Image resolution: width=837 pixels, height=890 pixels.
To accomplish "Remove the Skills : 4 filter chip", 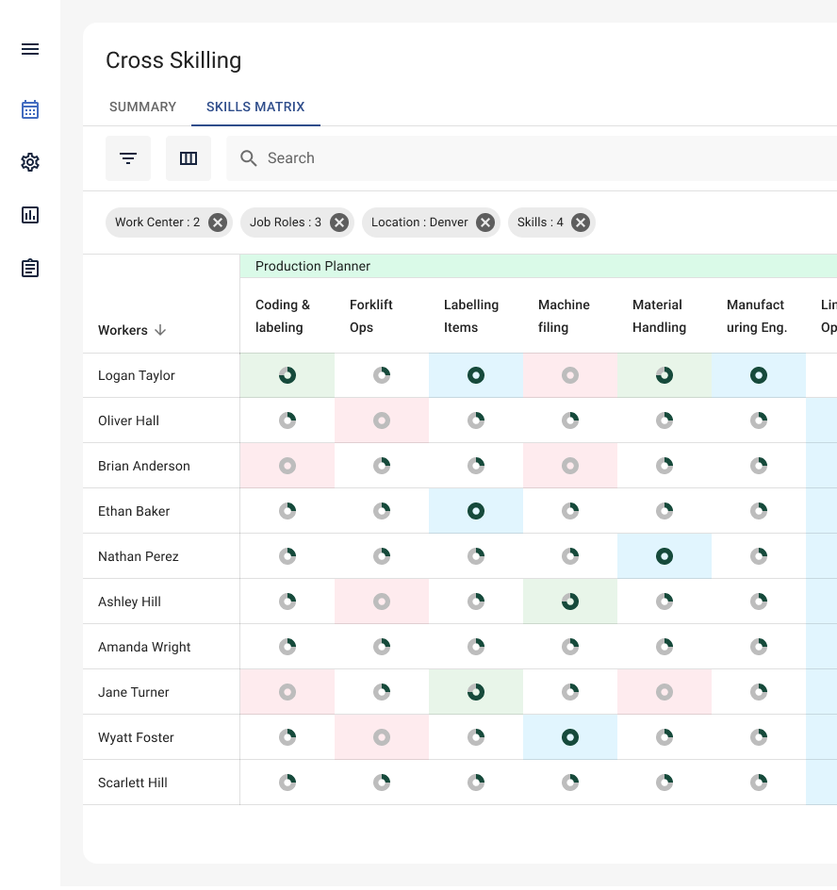I will coord(581,222).
